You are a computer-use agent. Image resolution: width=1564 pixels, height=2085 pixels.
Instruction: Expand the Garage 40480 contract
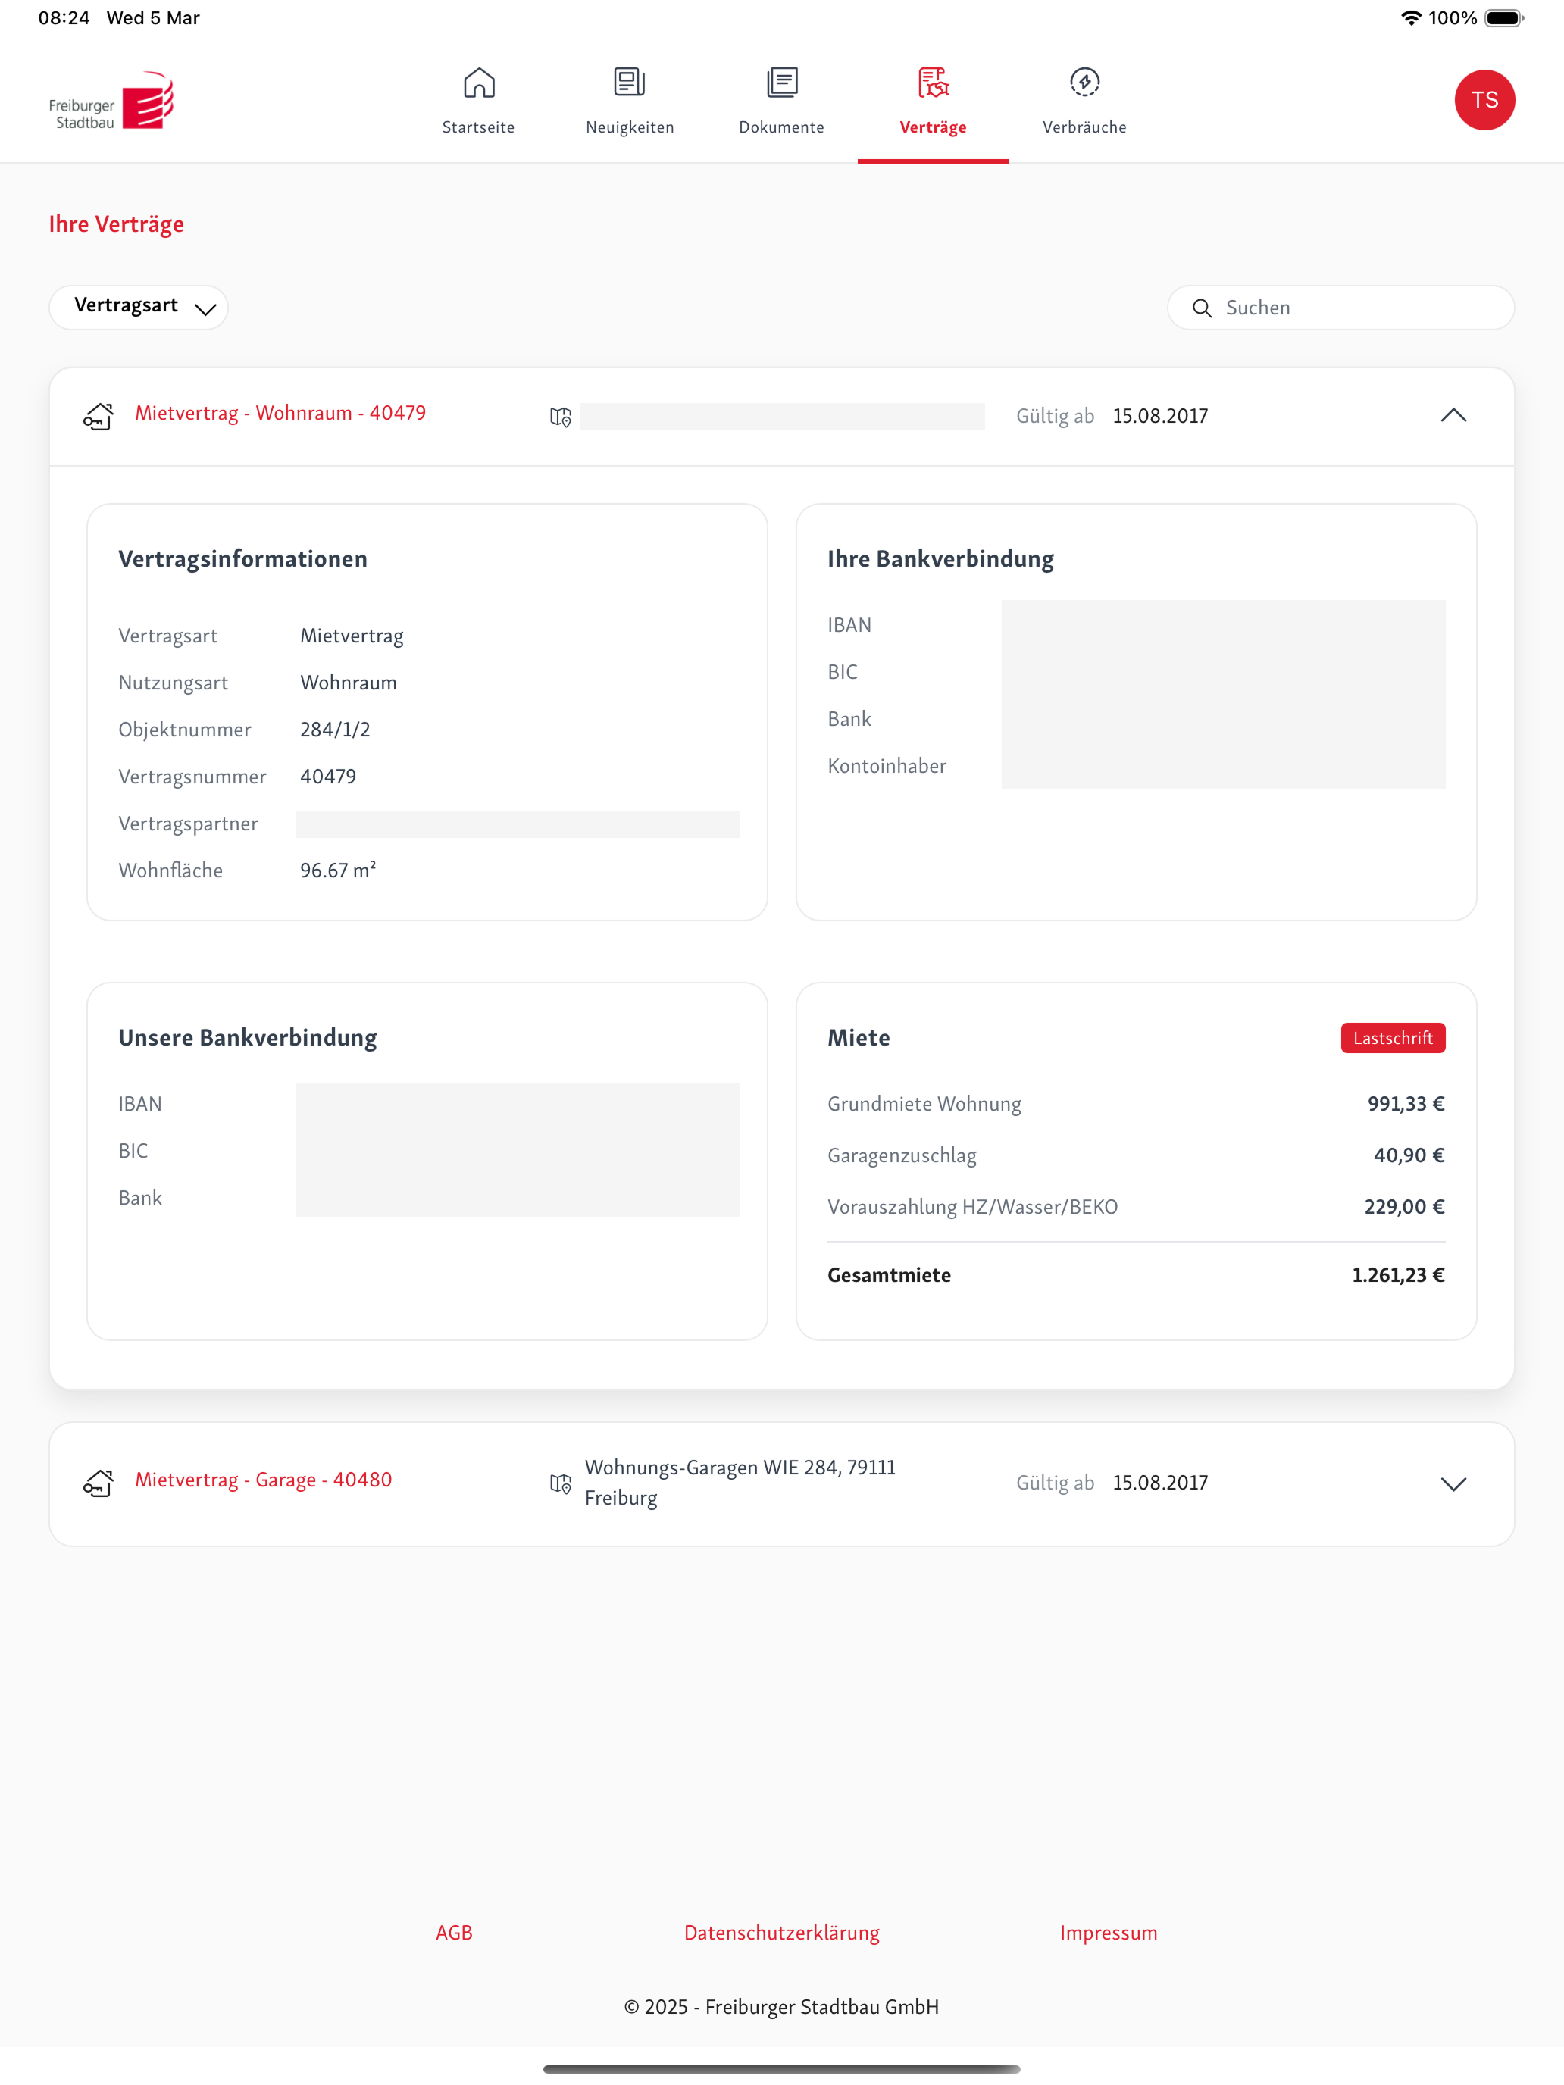1453,1483
